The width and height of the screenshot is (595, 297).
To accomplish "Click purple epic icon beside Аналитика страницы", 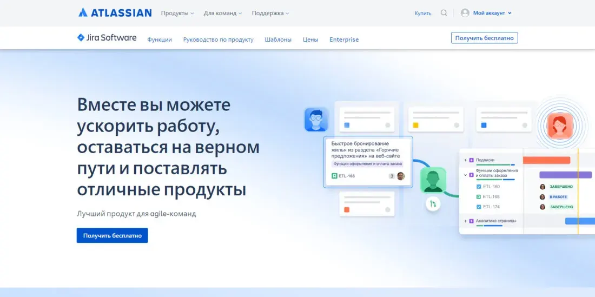I will click(471, 221).
